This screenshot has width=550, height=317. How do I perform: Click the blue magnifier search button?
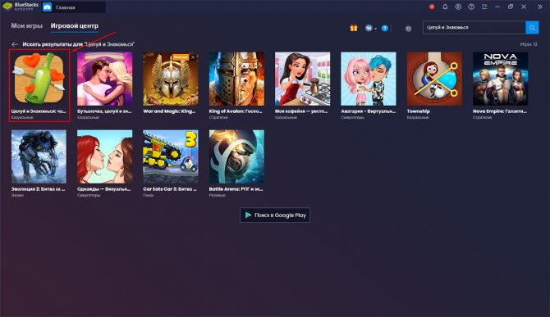click(x=532, y=28)
